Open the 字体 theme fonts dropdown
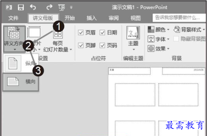The width and height of the screenshot is (207, 136). 159,39
